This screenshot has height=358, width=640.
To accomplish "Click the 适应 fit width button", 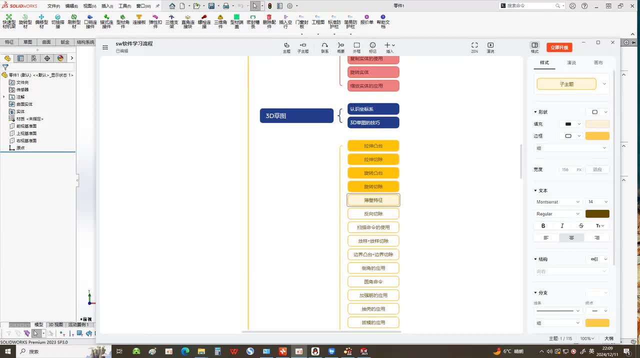I will tap(597, 169).
